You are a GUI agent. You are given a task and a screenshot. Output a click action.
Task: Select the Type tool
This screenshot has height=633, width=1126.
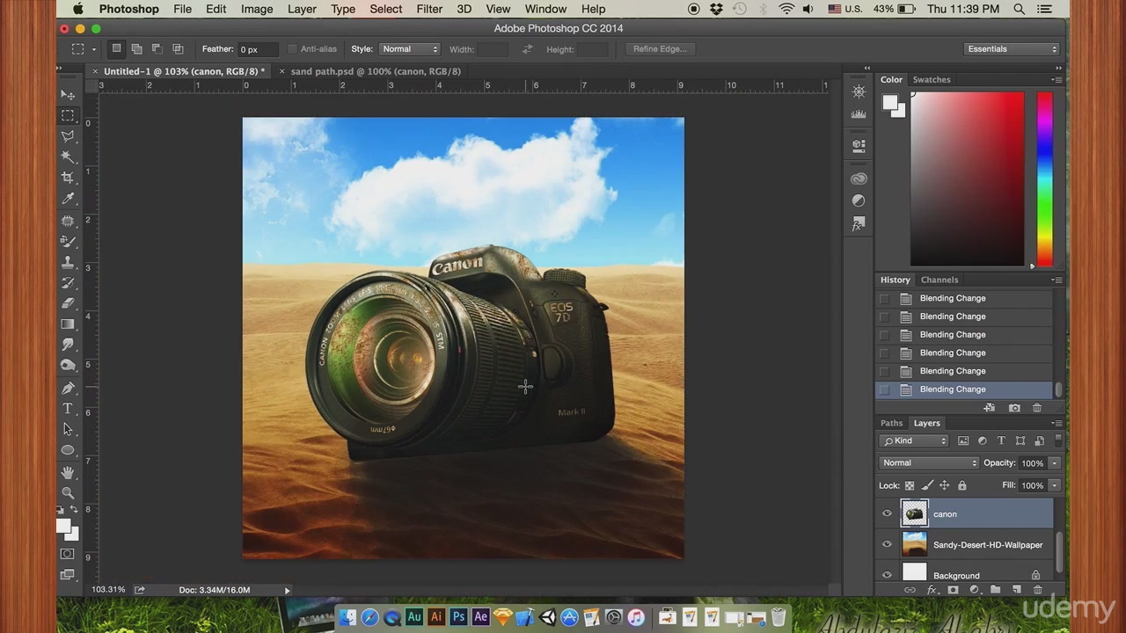(x=68, y=409)
